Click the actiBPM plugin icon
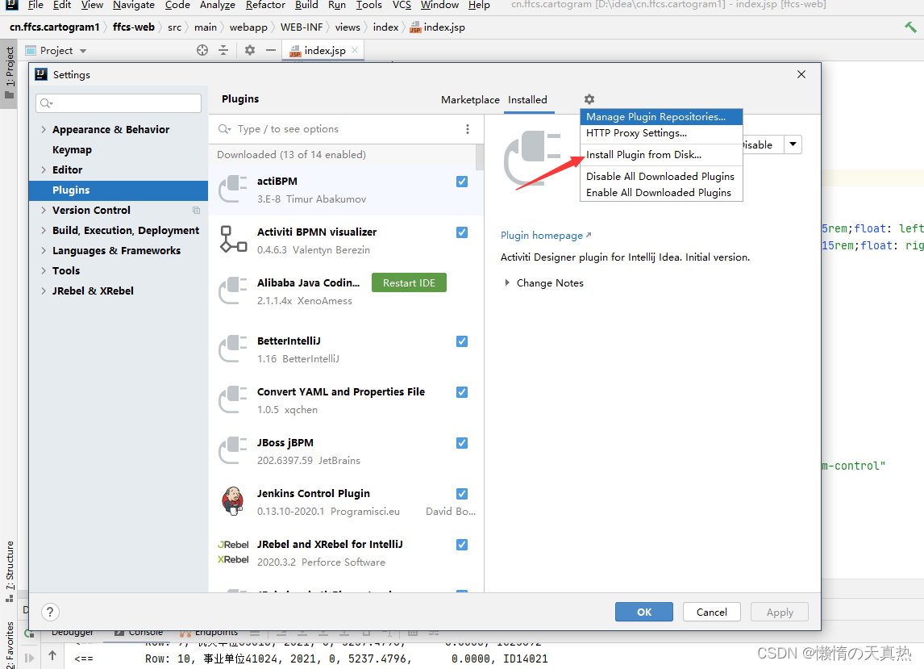924x669 pixels. [x=233, y=190]
